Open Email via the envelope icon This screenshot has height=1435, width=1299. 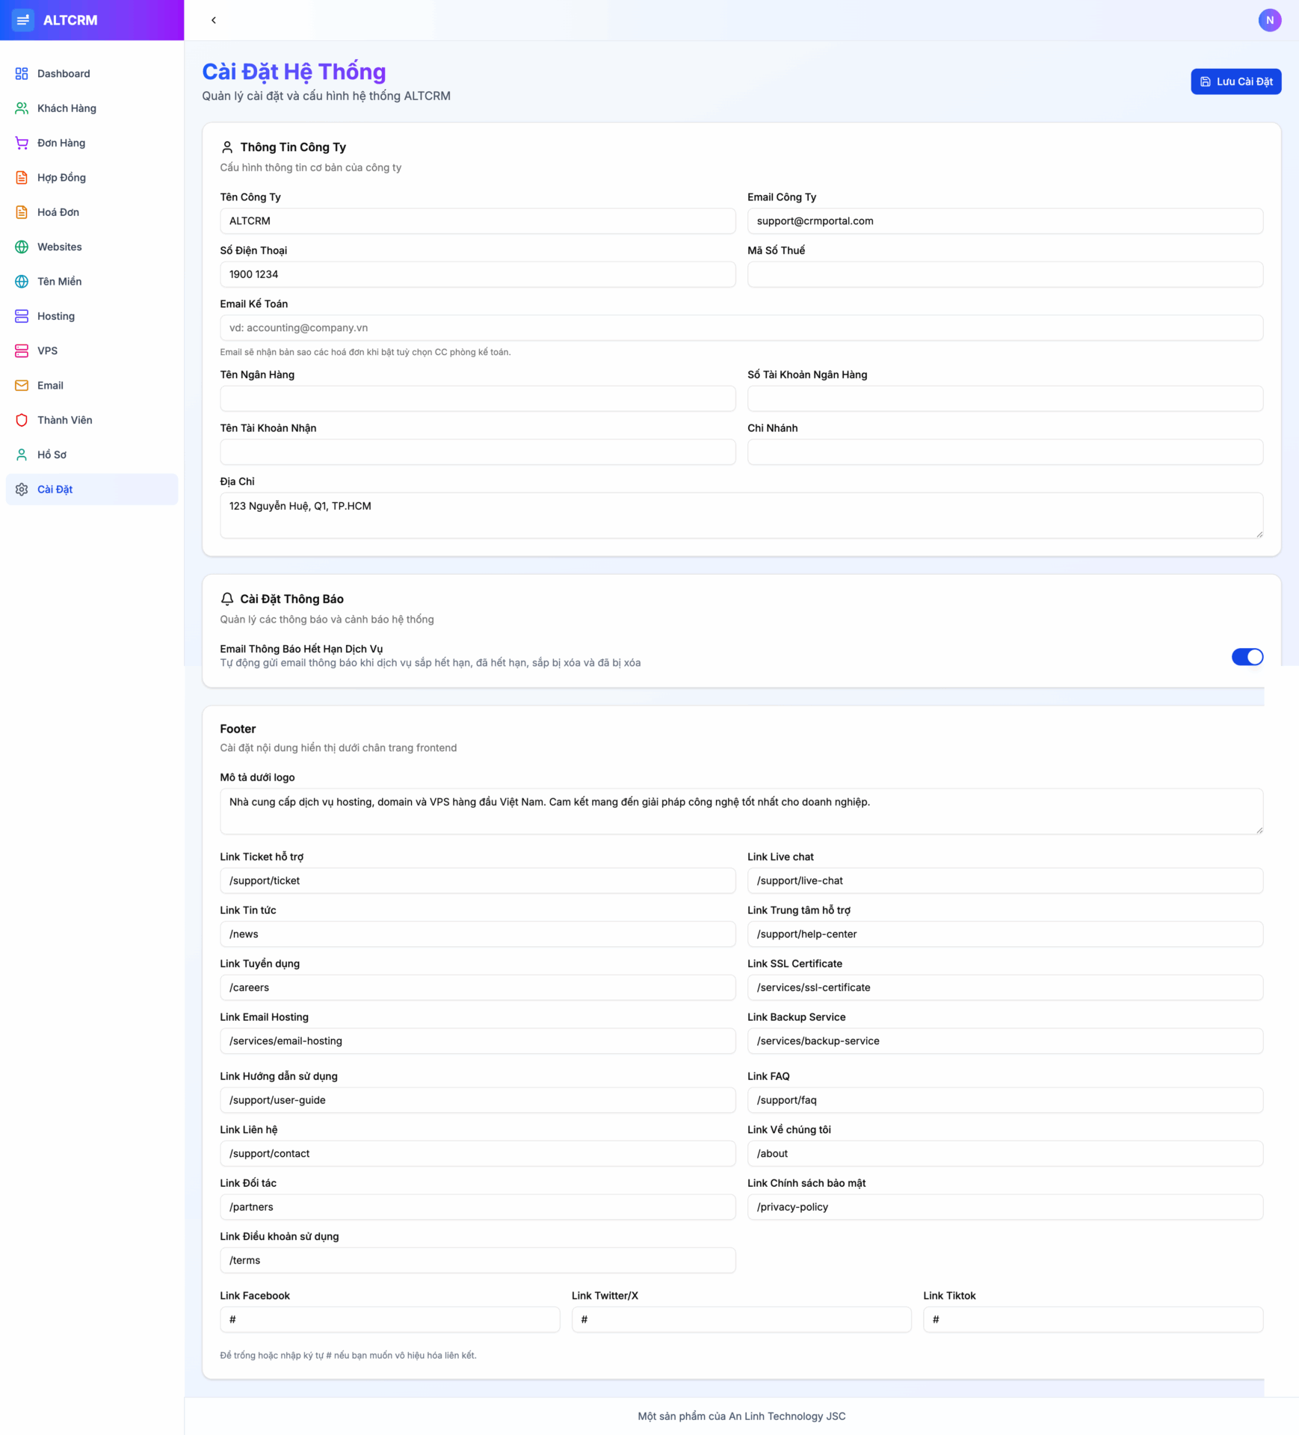point(21,385)
